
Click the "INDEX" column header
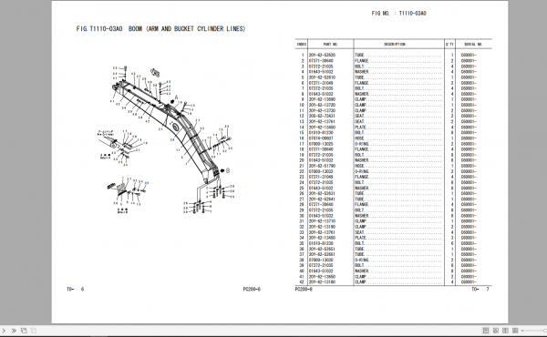tap(302, 45)
